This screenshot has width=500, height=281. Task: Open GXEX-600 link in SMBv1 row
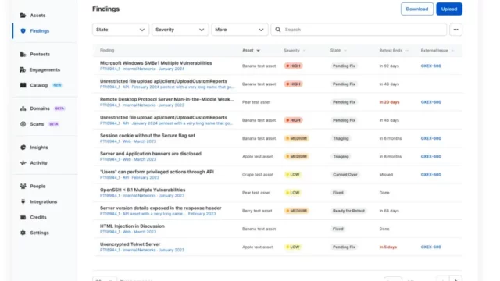[x=430, y=66]
